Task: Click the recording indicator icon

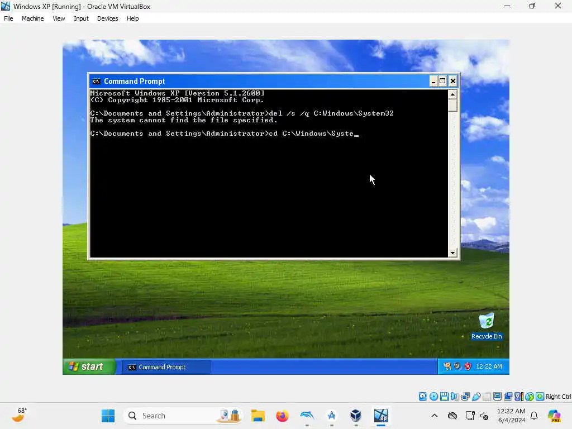Action: tap(508, 397)
